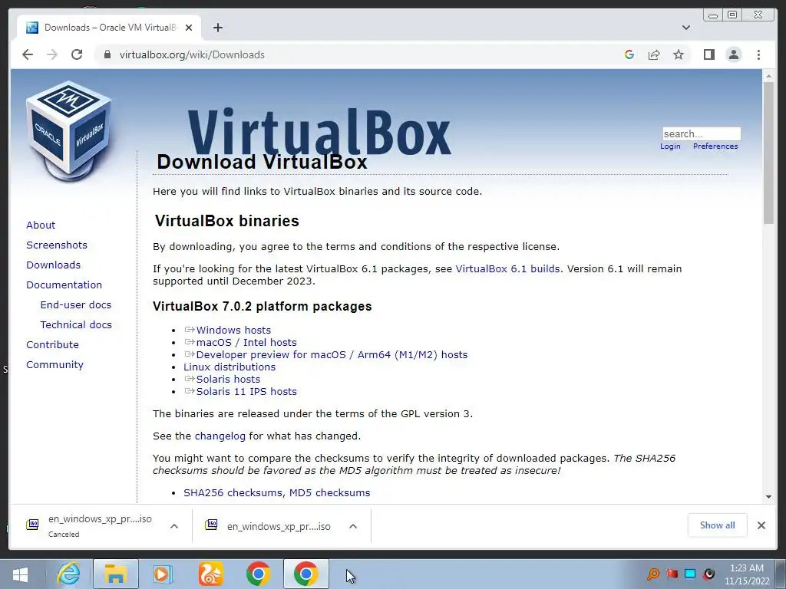786x589 pixels.
Task: Open Community in the sidebar
Action: (54, 364)
